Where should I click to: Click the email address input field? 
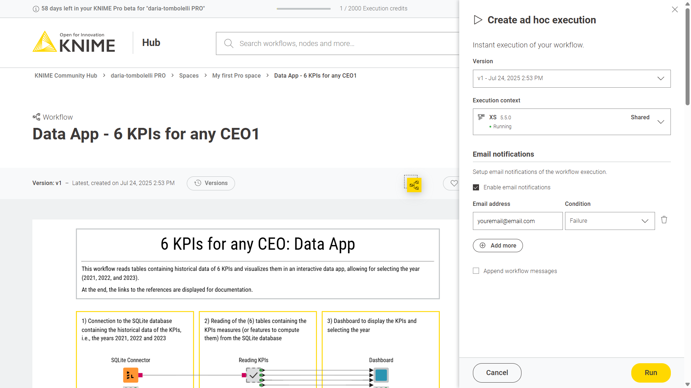517,221
